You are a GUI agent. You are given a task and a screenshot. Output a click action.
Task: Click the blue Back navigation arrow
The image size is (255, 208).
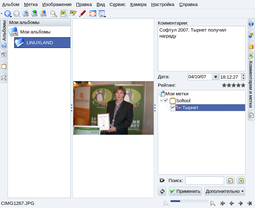coord(7,14)
